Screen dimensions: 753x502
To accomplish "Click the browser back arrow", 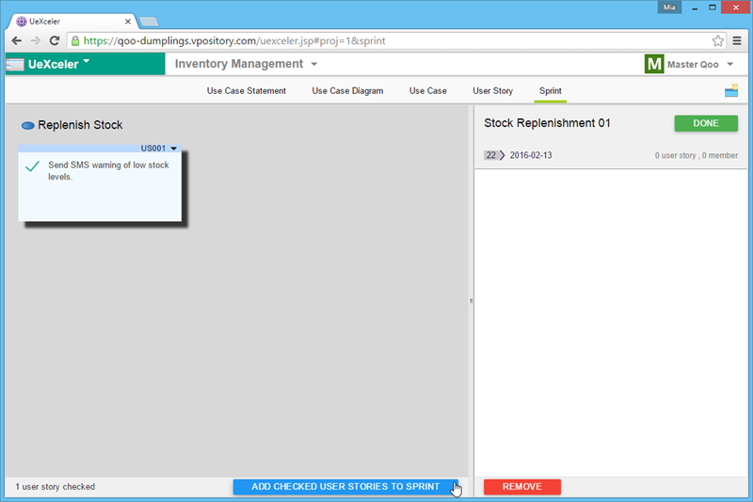I will [16, 40].
